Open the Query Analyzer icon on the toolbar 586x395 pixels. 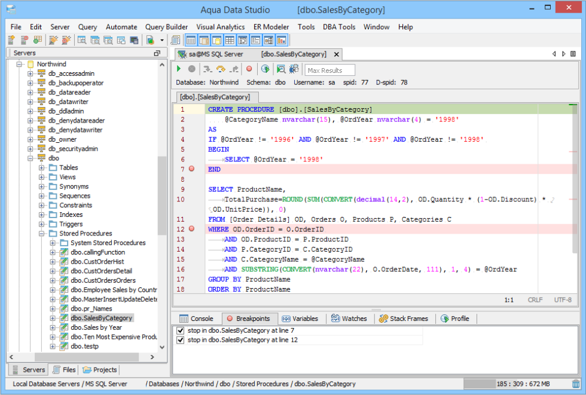click(x=81, y=40)
